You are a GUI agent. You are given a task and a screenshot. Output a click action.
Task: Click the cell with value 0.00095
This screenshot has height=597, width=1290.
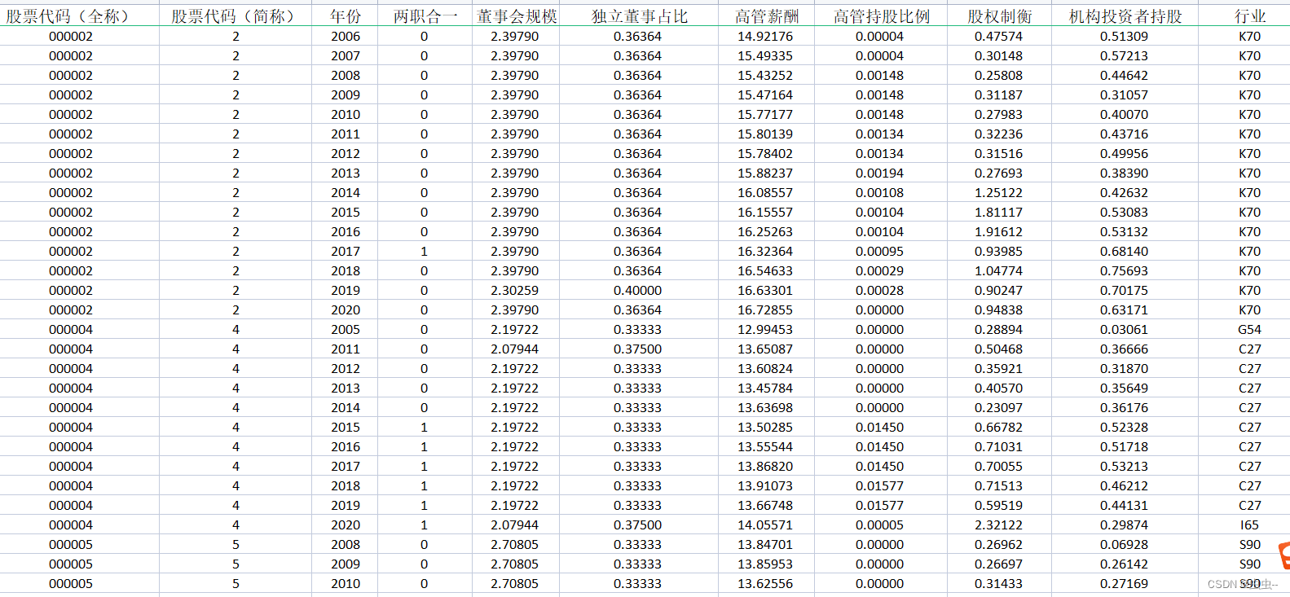pos(880,252)
